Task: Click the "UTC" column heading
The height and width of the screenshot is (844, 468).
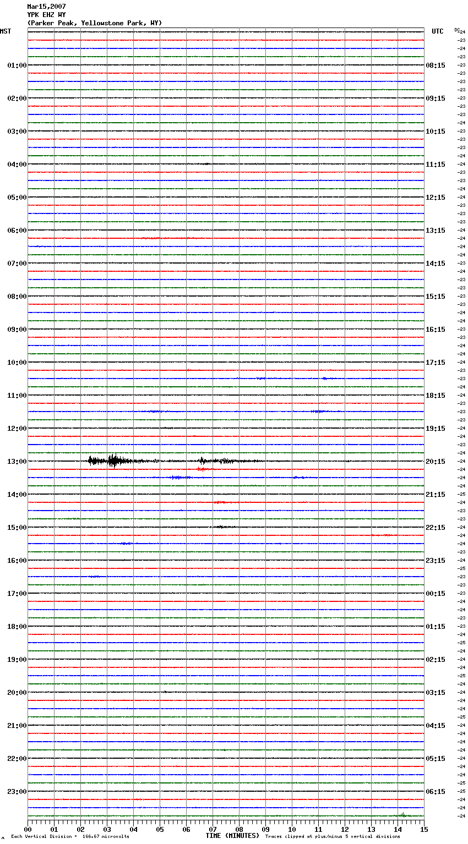Action: [438, 31]
